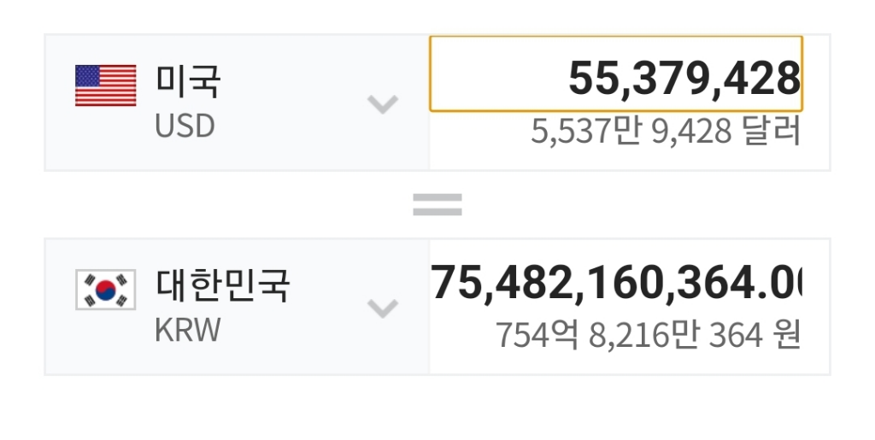The width and height of the screenshot is (875, 440).
Task: Open the 대한민국 country selector label
Action: tap(222, 285)
